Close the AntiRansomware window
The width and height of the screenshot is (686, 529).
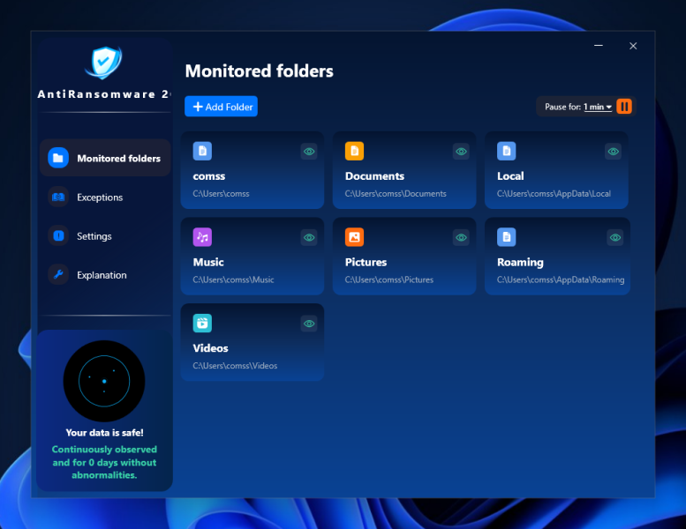point(633,46)
